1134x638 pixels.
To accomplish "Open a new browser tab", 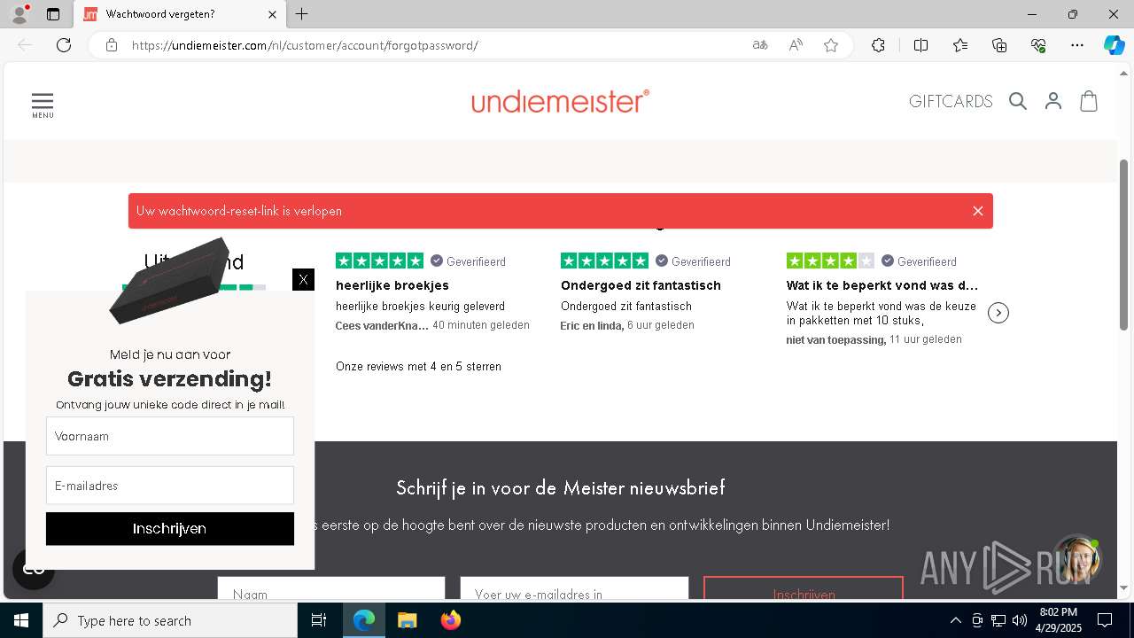I will 302,14.
